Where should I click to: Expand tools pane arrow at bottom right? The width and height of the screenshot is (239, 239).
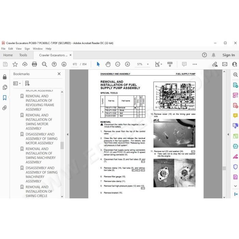pos(236,194)
